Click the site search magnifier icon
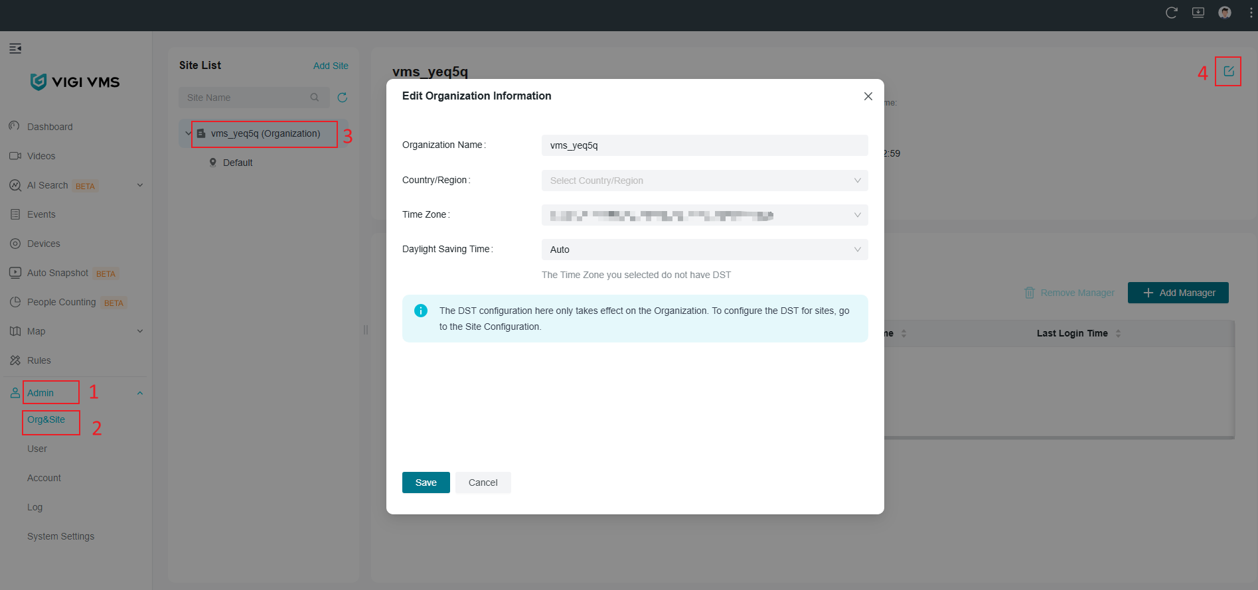This screenshot has width=1258, height=590. (x=315, y=98)
